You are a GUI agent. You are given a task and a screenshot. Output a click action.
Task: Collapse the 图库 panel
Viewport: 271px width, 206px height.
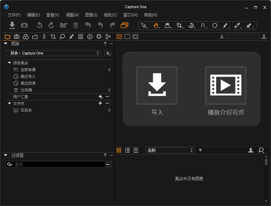(6, 44)
